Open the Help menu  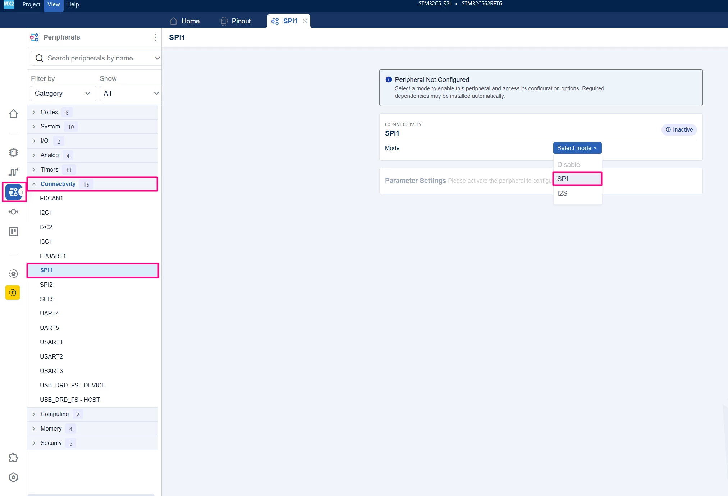(x=73, y=4)
